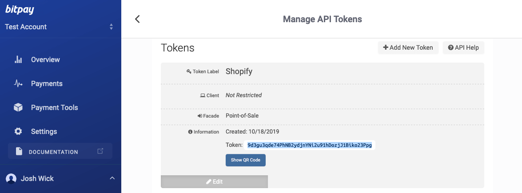Go to Settings in the sidebar

click(x=44, y=131)
